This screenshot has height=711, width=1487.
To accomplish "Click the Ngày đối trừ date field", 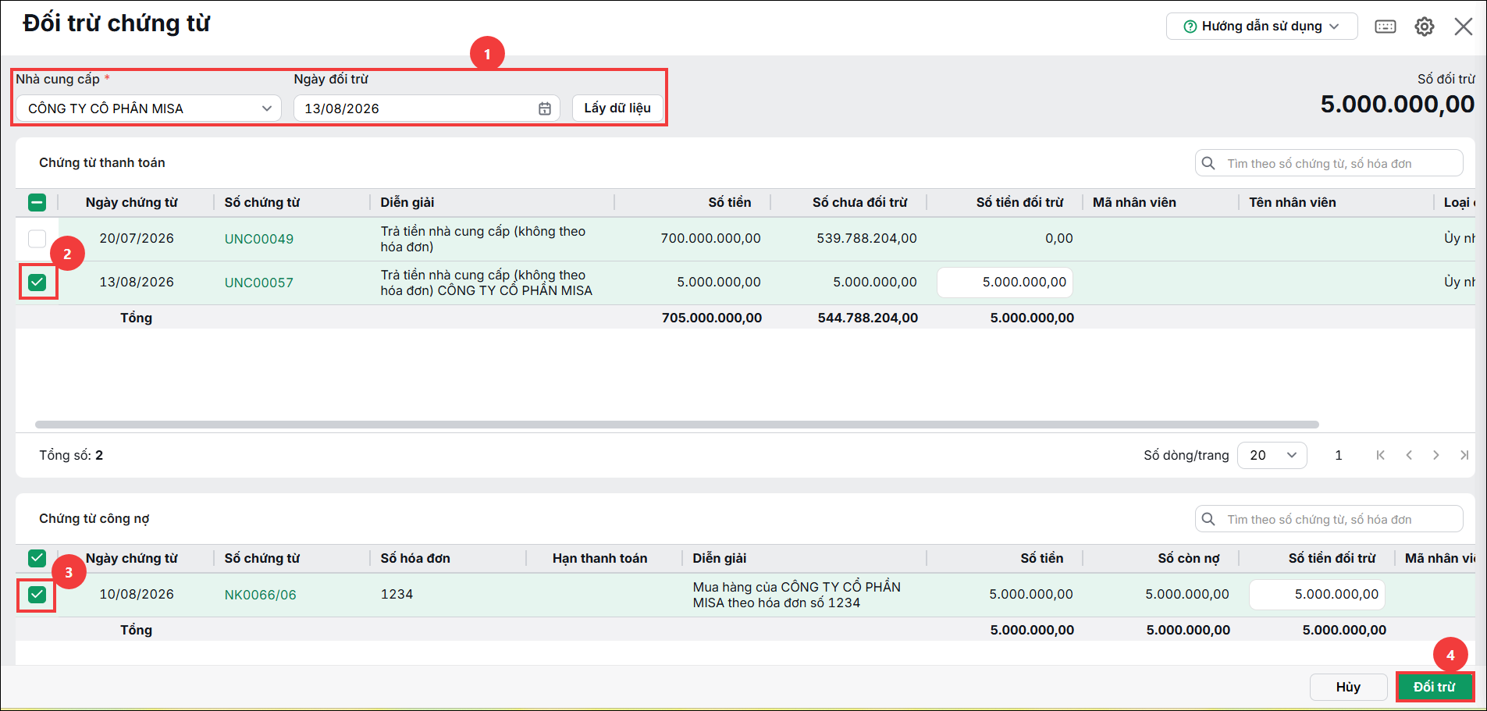I will tap(427, 108).
